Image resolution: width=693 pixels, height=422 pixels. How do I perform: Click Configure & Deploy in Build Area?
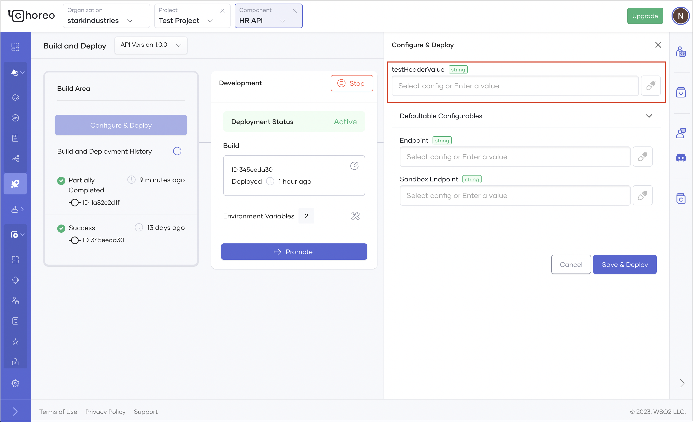[x=121, y=125]
